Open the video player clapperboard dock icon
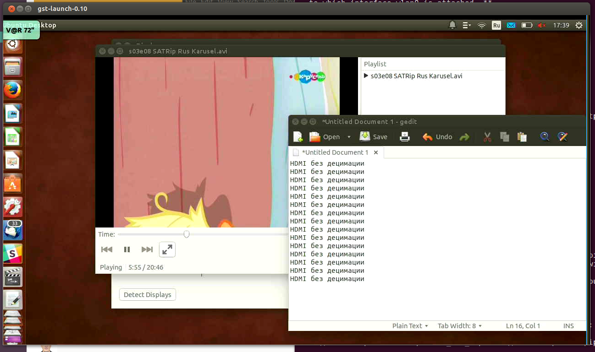The height and width of the screenshot is (352, 595). pyautogui.click(x=12, y=277)
